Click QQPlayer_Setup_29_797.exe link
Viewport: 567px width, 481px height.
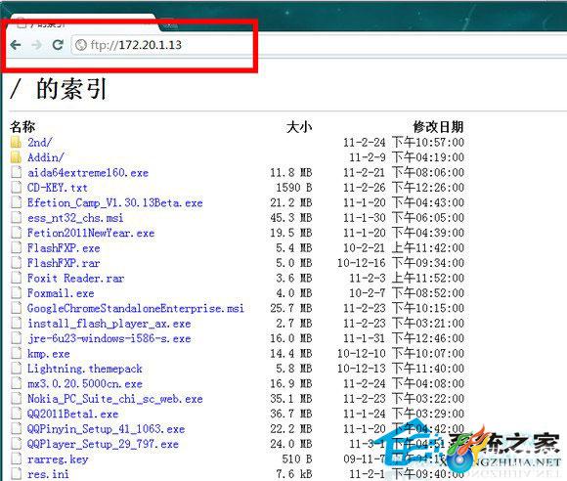[103, 444]
